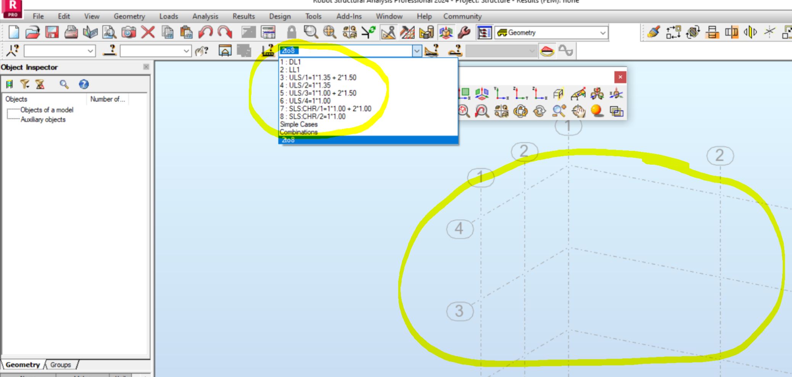Choose Simple Cases from the list
792x377 pixels.
pos(369,124)
